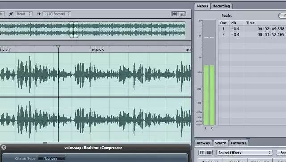This screenshot has width=286, height=162.
Task: Open the Circuit Type Platinum dropdown
Action: (x=52, y=158)
